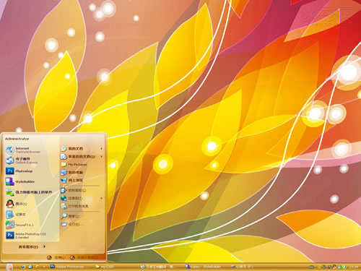Click the Start orb on taskbar
Viewport: 361px width, 271px height.
[x=9, y=267]
